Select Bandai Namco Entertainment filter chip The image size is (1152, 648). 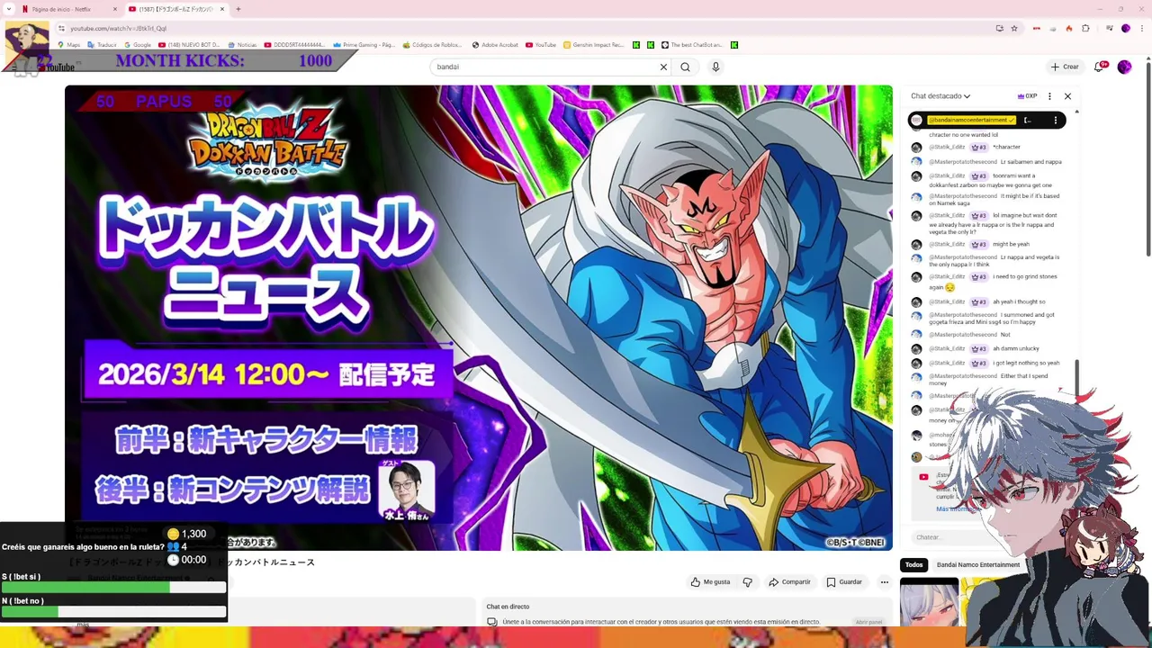[978, 565]
